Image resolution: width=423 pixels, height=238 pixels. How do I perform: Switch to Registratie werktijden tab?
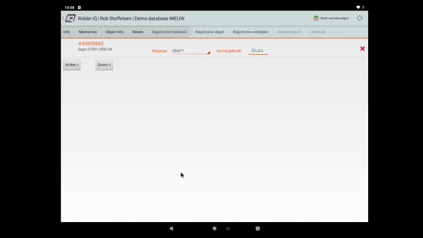250,32
